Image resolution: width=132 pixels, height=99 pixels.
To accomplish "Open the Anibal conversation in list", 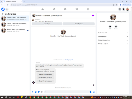I will (15, 30).
